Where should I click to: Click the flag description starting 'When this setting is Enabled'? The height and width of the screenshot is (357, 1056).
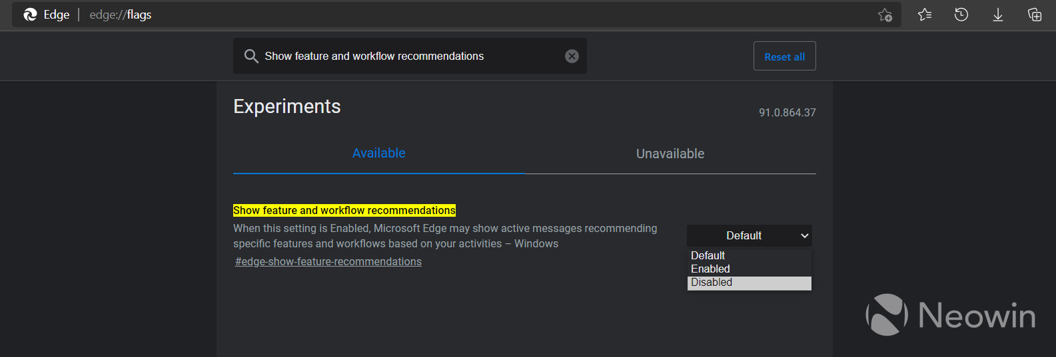click(x=445, y=236)
